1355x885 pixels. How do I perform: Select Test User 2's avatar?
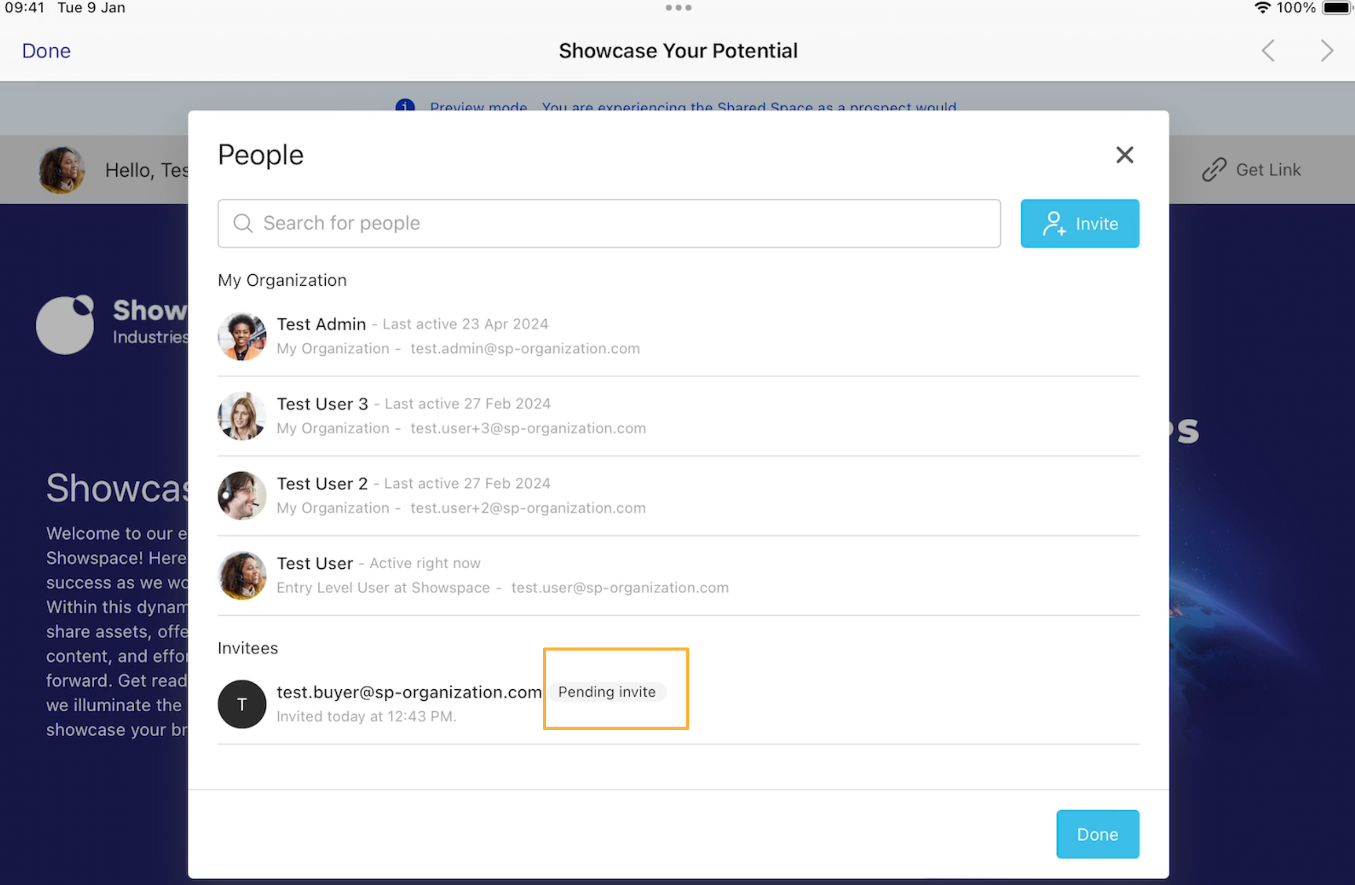coord(242,496)
